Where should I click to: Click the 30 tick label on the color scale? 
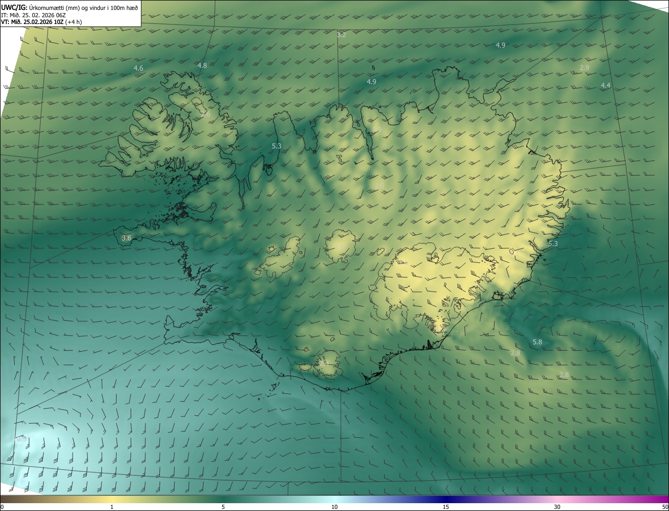557,507
